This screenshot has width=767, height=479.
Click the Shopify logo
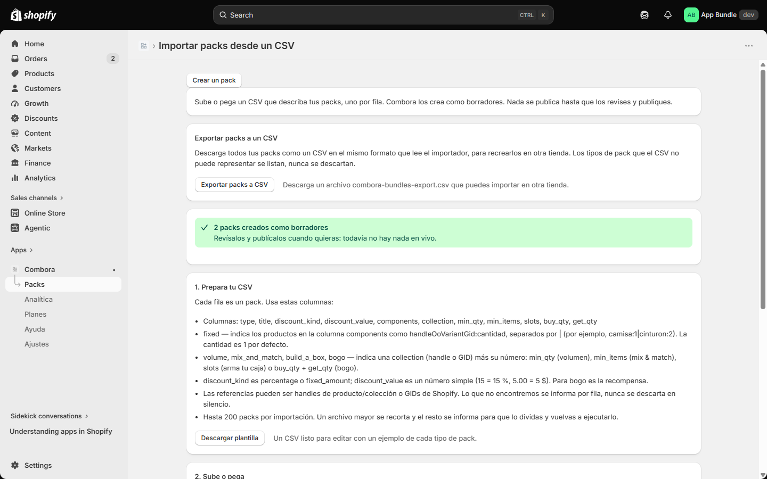(34, 15)
